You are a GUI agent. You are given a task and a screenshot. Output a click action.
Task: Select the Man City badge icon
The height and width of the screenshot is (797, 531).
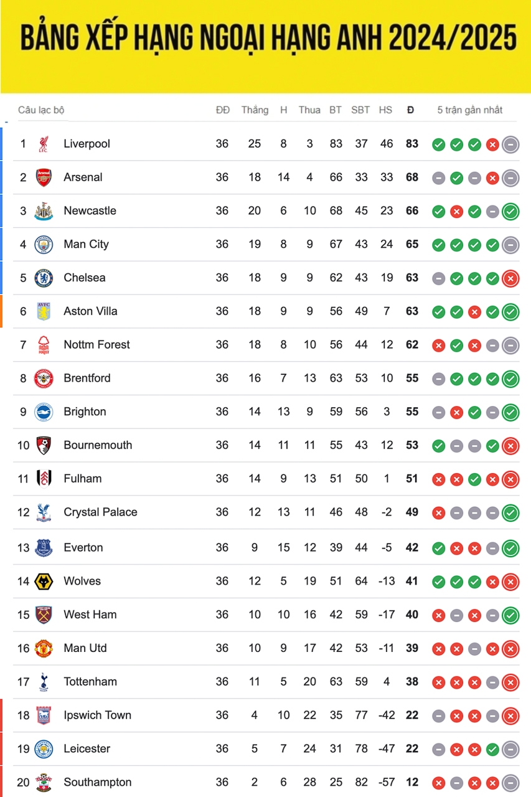coord(44,245)
